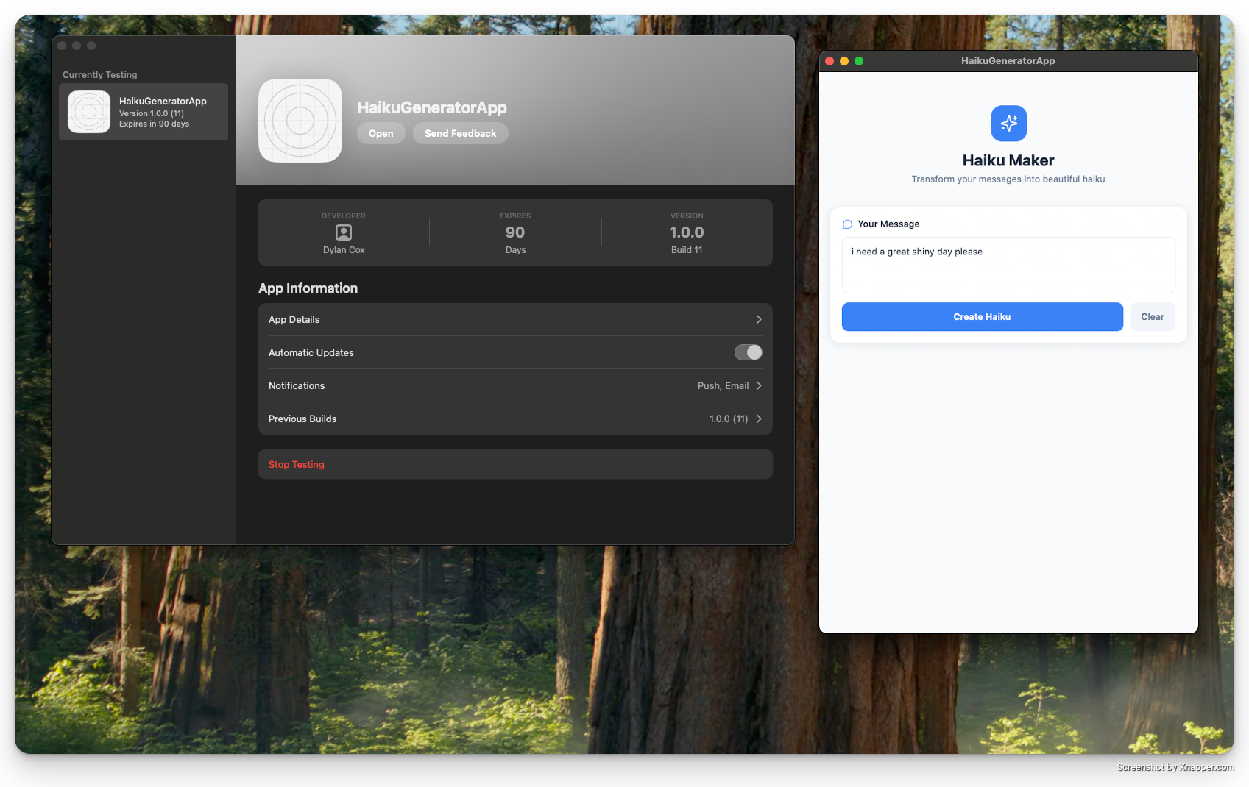Image resolution: width=1249 pixels, height=787 pixels.
Task: Click the Haiku Maker title text
Action: [x=1008, y=160]
